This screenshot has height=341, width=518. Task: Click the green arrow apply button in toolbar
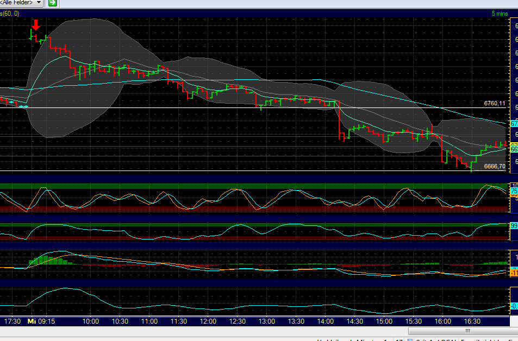point(52,3)
